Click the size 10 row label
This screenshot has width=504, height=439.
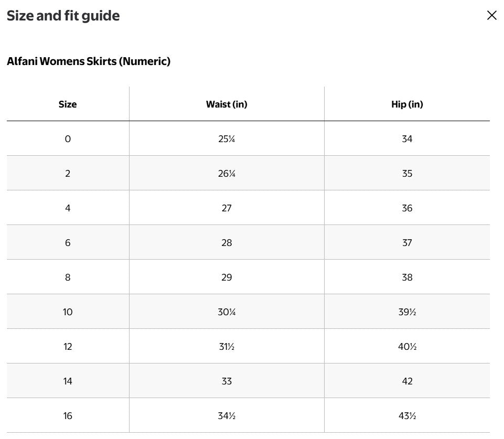click(x=68, y=312)
